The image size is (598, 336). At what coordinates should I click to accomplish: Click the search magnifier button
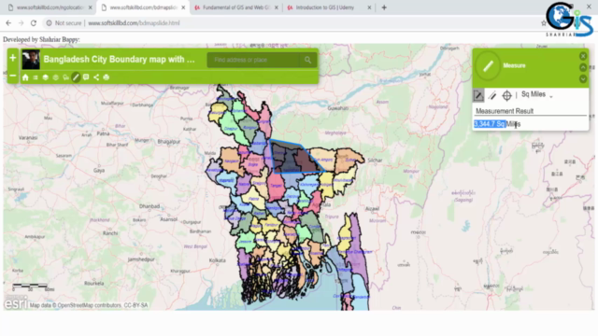[307, 60]
